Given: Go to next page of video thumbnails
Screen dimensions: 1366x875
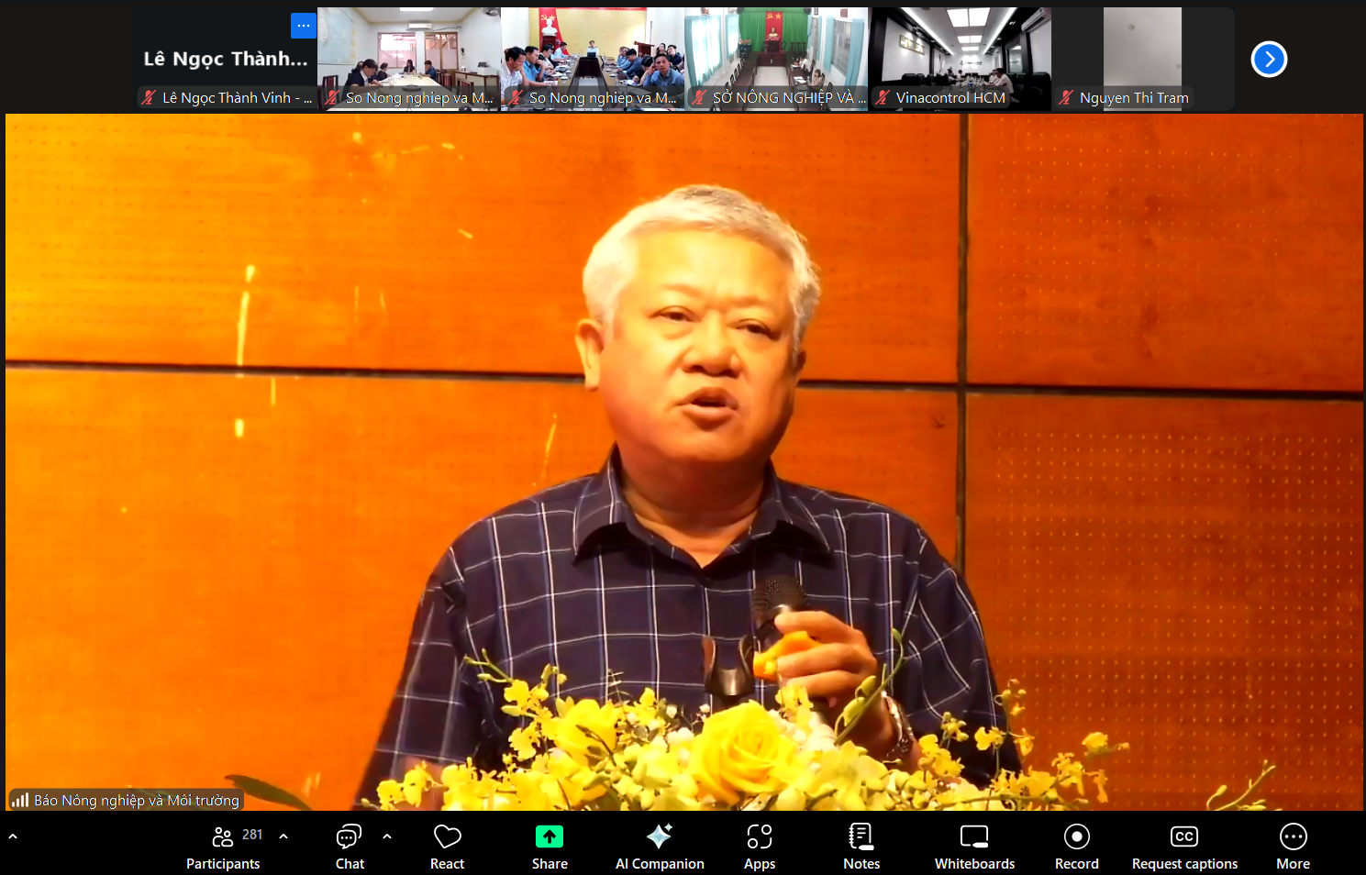Looking at the screenshot, I should (x=1269, y=60).
